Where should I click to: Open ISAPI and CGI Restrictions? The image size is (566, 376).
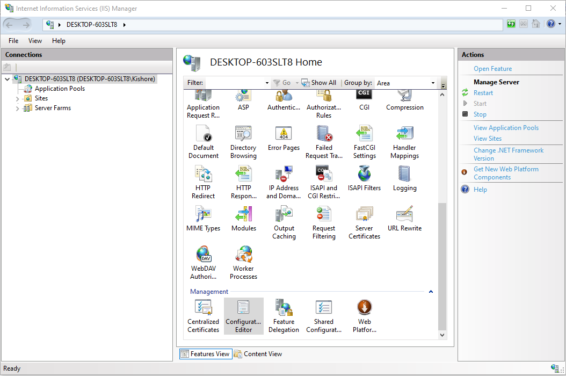(324, 182)
